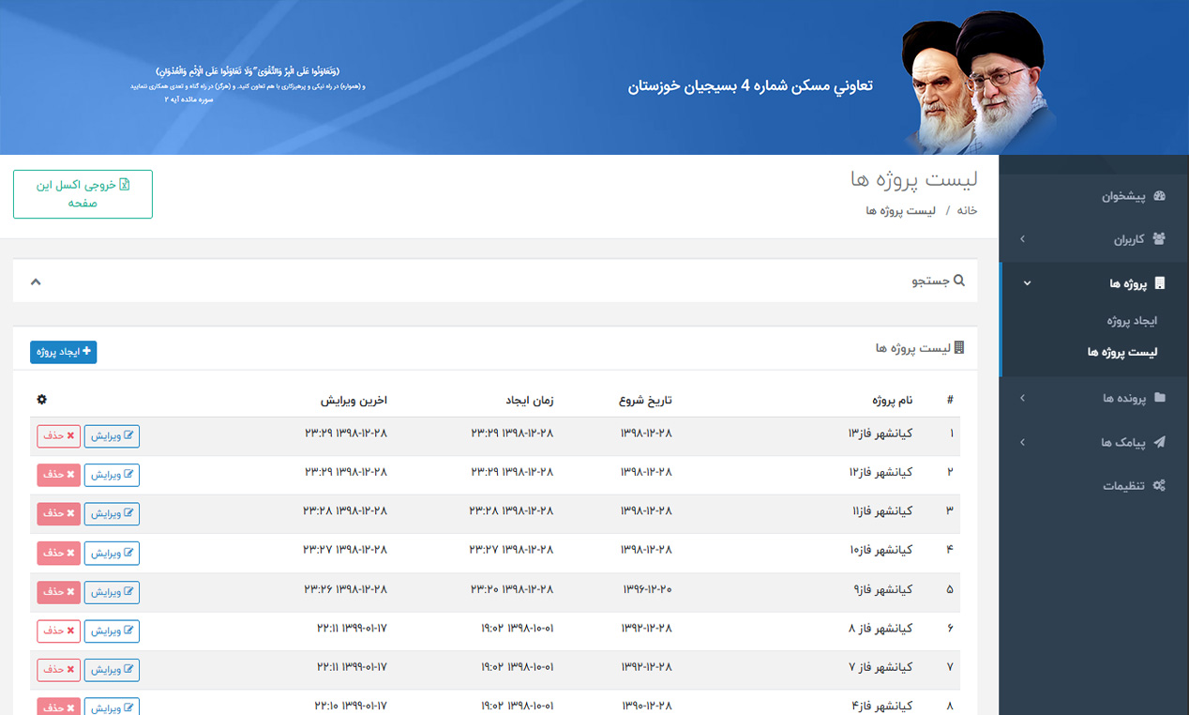Delete project کیانشهر فاز10

[x=58, y=553]
